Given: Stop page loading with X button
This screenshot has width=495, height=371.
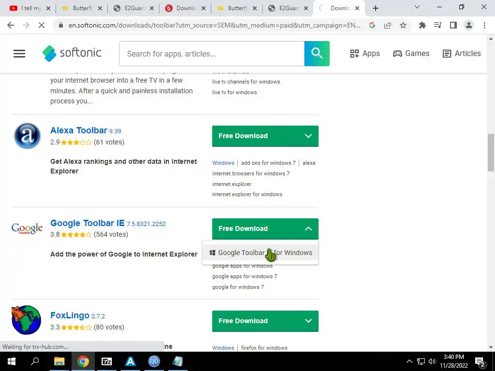Looking at the screenshot, I should 42,25.
